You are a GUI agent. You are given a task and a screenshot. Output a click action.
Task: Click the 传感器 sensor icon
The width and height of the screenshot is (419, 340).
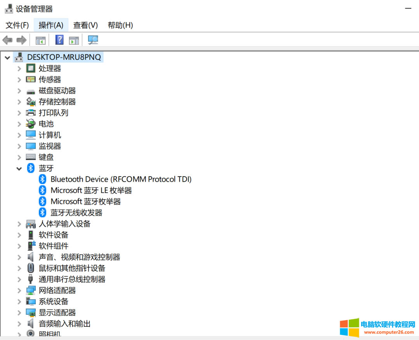coord(31,80)
